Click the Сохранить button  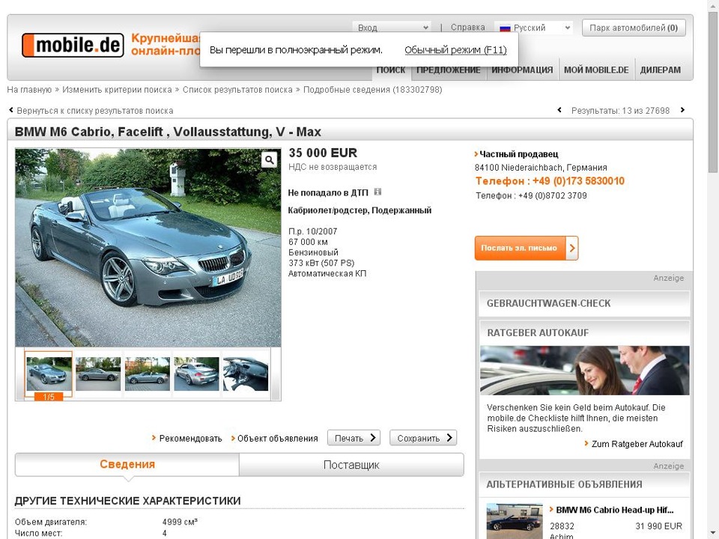pos(423,438)
